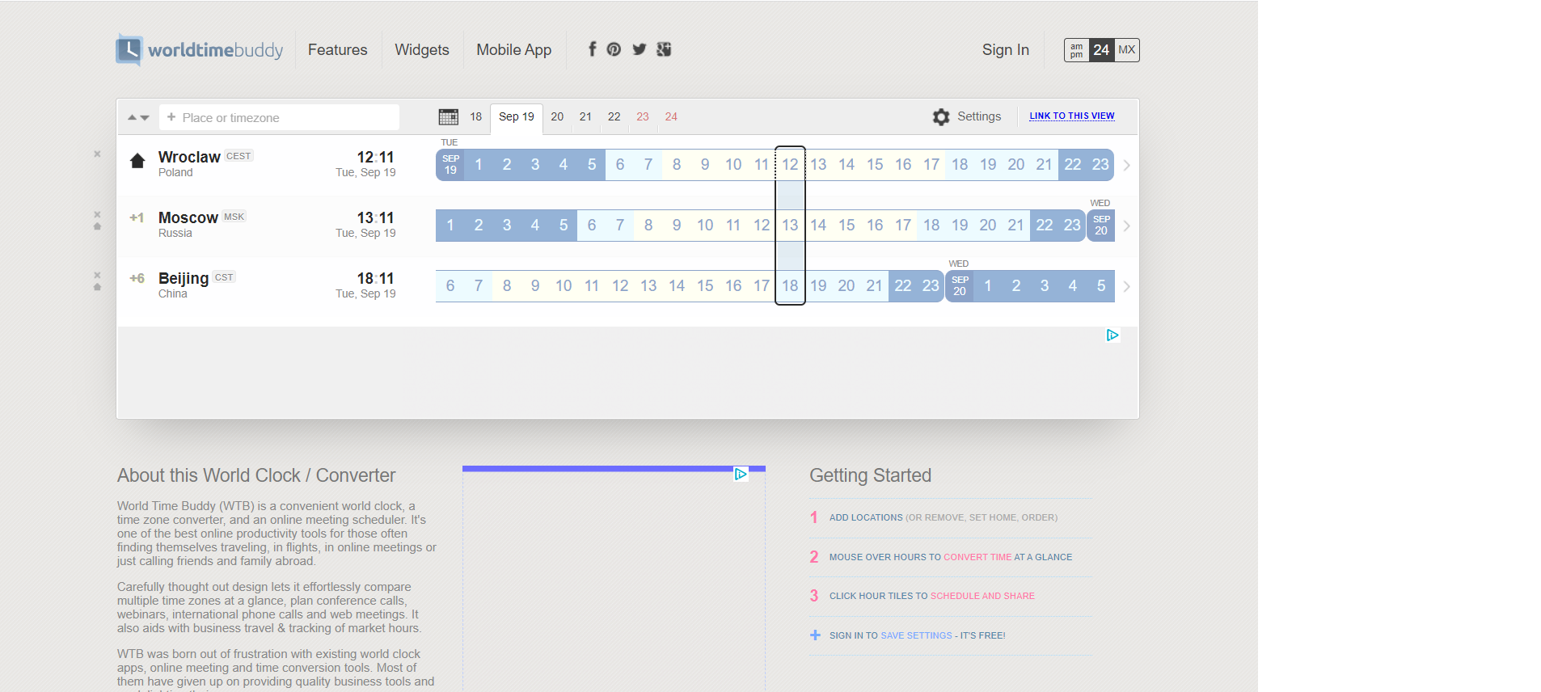Open the Mobile App page
Viewport: 1541px width, 692px height.
514,50
